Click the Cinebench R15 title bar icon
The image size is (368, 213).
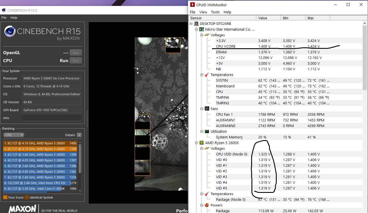(4, 10)
